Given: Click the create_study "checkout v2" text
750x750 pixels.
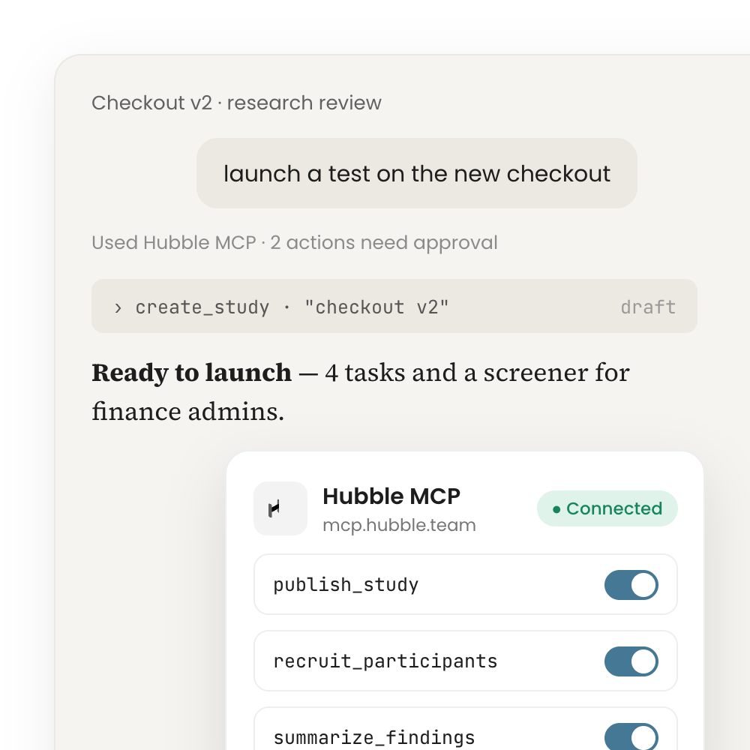Looking at the screenshot, I should [x=292, y=307].
